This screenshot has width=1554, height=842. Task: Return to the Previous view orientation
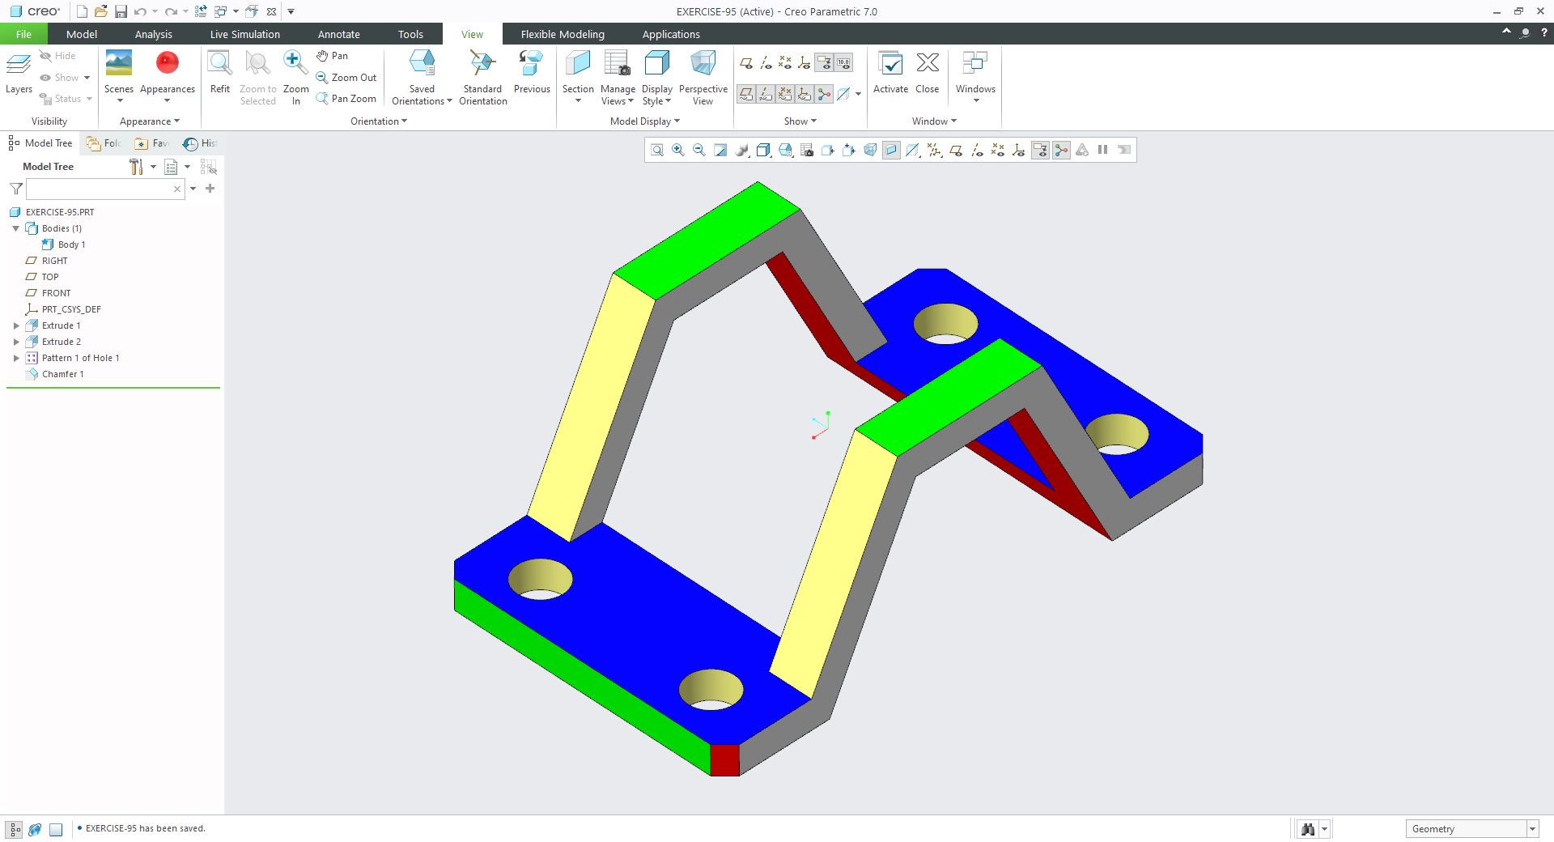(x=532, y=73)
